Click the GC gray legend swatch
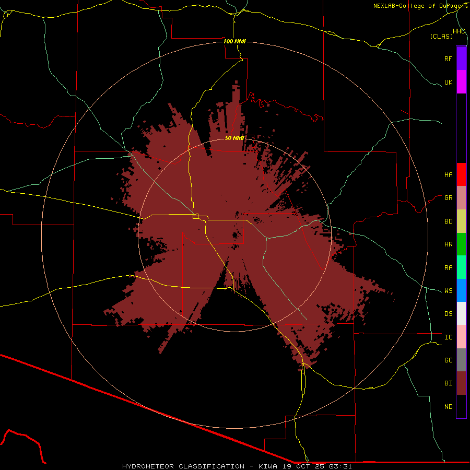 (461, 360)
